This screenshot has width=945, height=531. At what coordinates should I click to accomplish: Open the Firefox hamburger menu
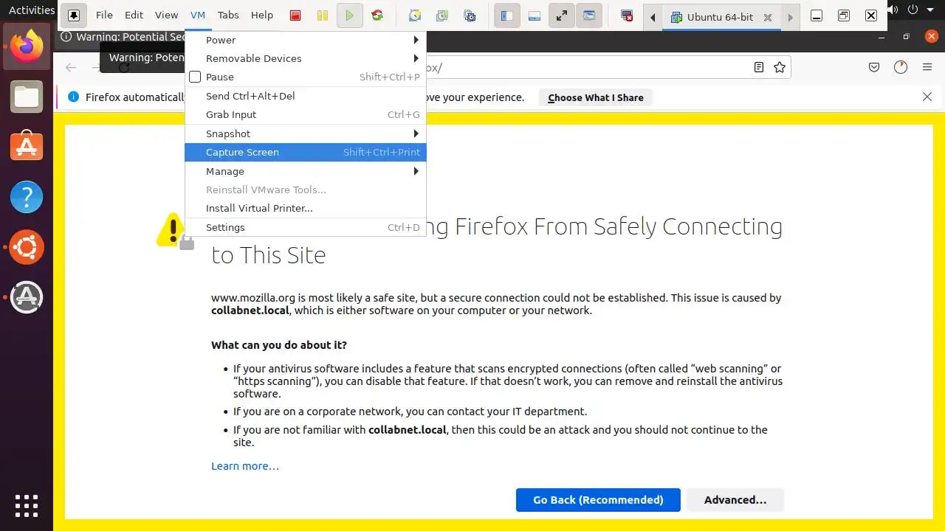click(x=927, y=67)
